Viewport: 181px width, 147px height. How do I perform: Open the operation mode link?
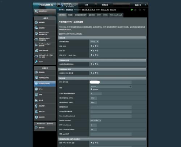pyautogui.click(x=69, y=10)
